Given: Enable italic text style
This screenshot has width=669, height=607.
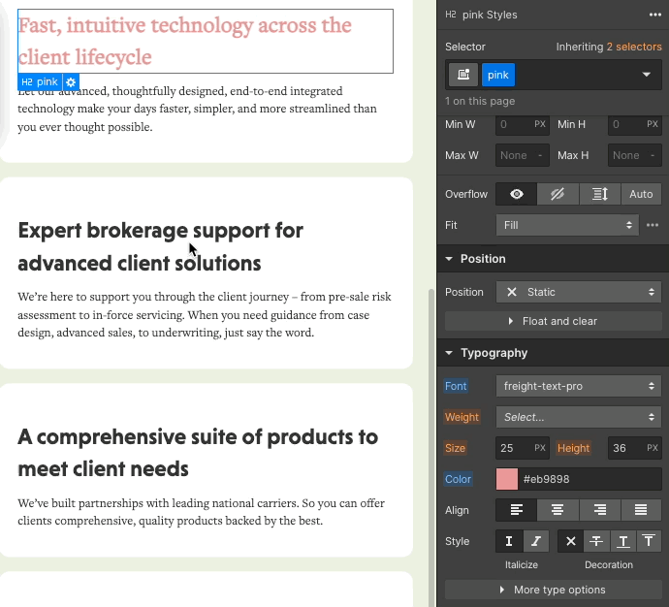Looking at the screenshot, I should click(x=536, y=541).
